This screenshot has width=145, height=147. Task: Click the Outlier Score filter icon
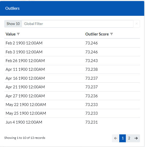pyautogui.click(x=111, y=34)
